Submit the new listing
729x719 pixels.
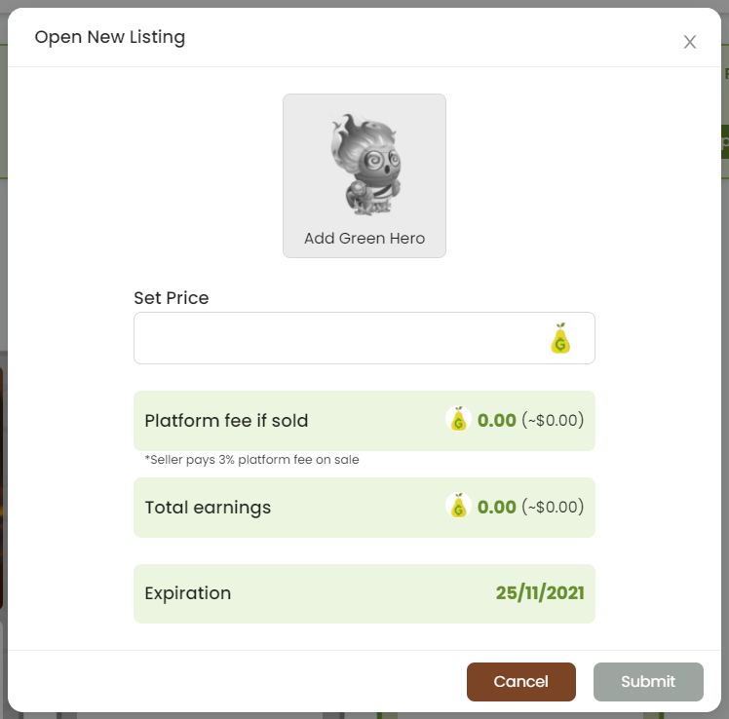(x=648, y=682)
